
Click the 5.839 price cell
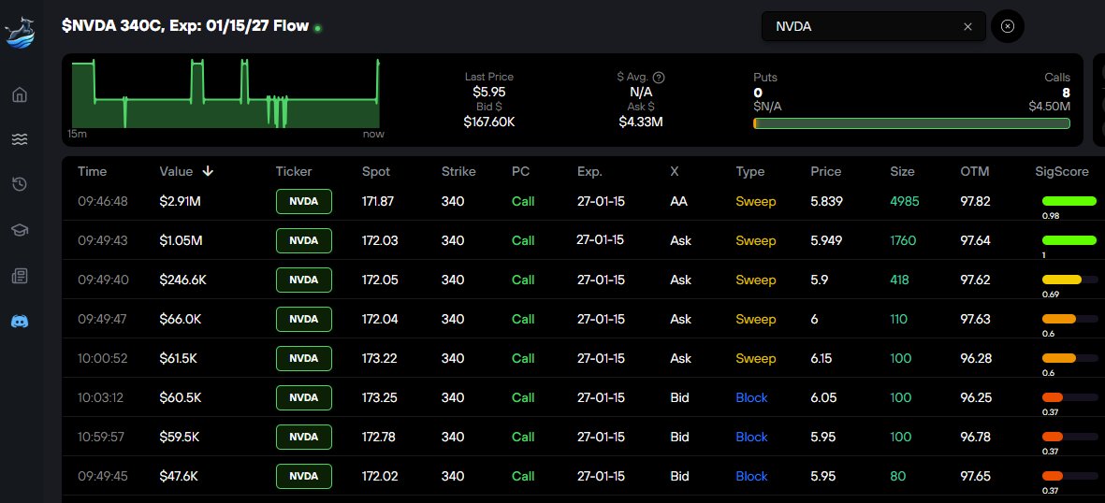[826, 202]
